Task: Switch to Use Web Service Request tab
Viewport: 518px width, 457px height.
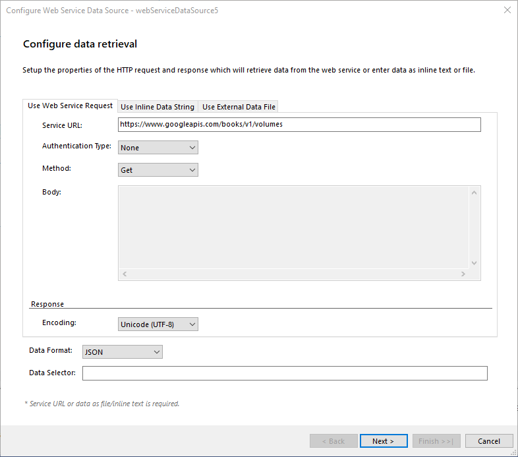Action: point(70,106)
